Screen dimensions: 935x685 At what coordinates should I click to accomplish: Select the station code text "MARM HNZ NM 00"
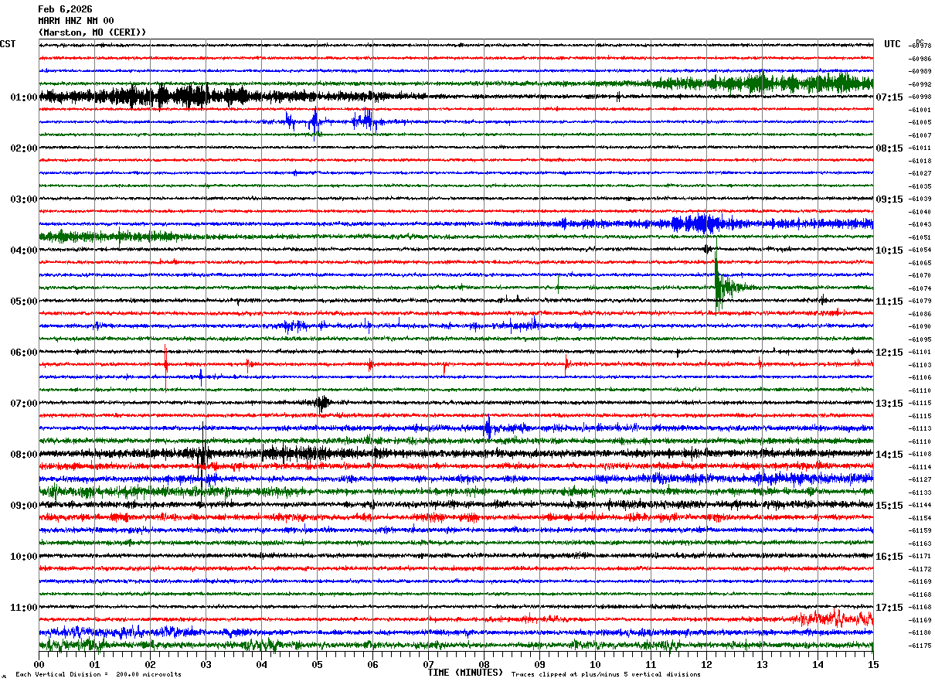point(76,21)
